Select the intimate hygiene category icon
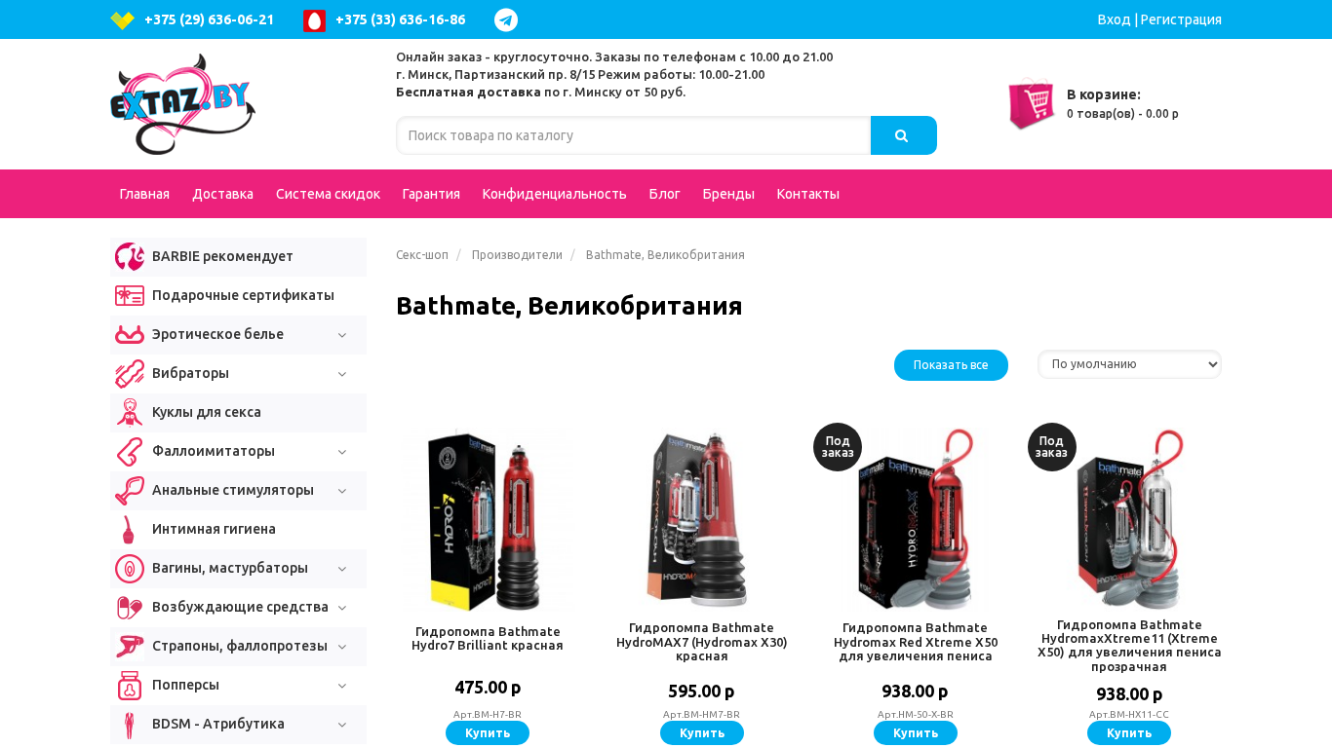Image resolution: width=1332 pixels, height=748 pixels. point(129,529)
